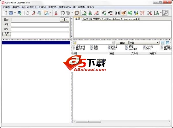Click the add new page icon
The height and width of the screenshot is (128, 173).
(x=84, y=13)
